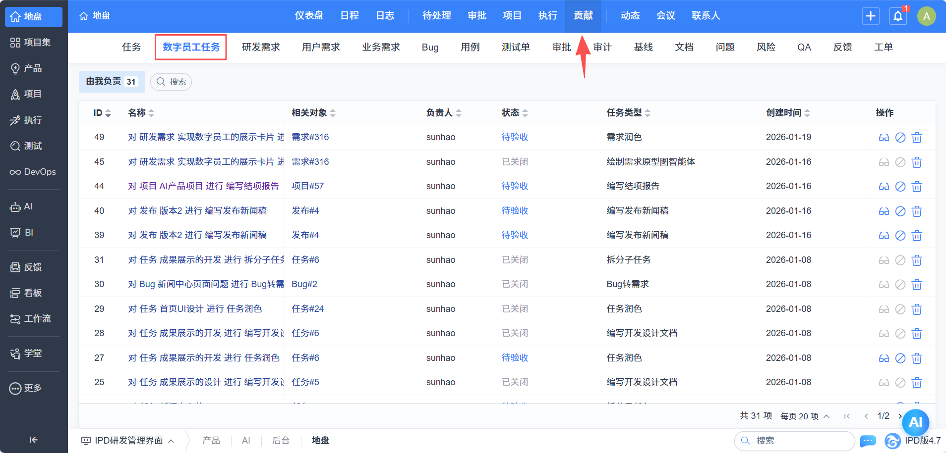Expand the IPD研发管理界面 switcher
The width and height of the screenshot is (946, 453).
coord(128,441)
